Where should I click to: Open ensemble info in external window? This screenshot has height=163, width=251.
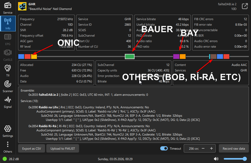[x=245, y=6]
